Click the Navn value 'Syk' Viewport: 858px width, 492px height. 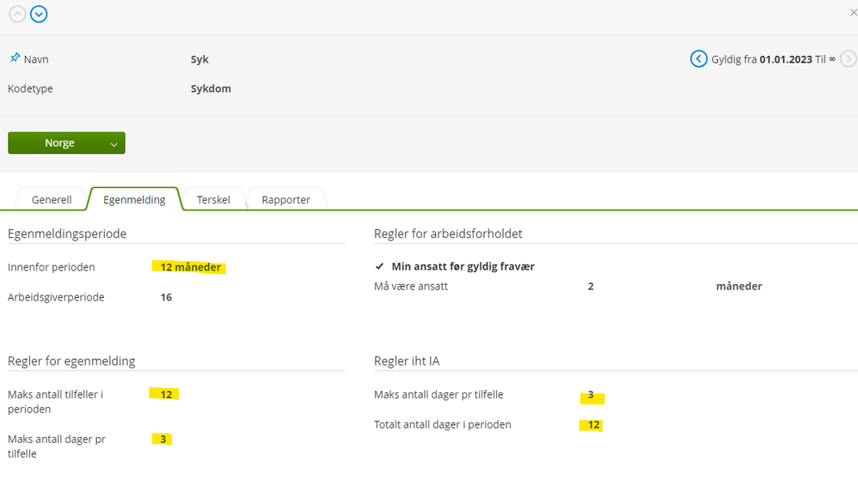tap(199, 59)
